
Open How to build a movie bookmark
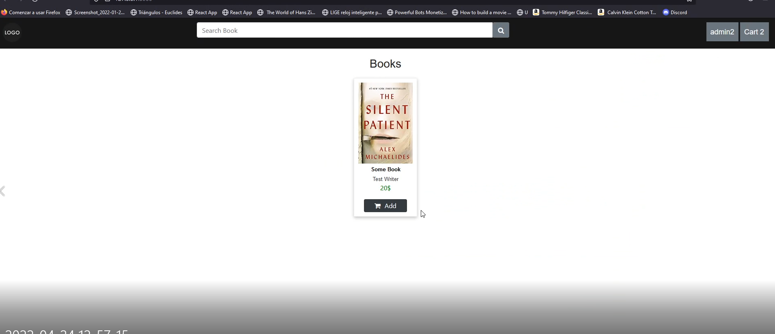(x=482, y=13)
